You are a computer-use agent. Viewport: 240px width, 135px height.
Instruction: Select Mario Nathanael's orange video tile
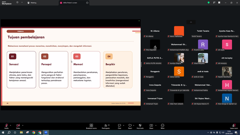tap(179, 31)
